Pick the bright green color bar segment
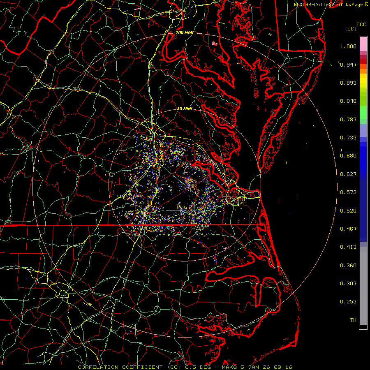 363,112
